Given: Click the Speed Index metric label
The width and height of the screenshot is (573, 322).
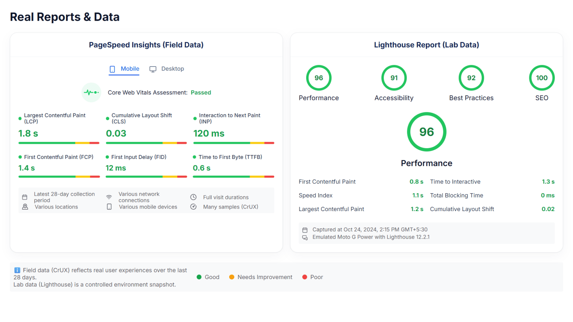Looking at the screenshot, I should pos(316,195).
